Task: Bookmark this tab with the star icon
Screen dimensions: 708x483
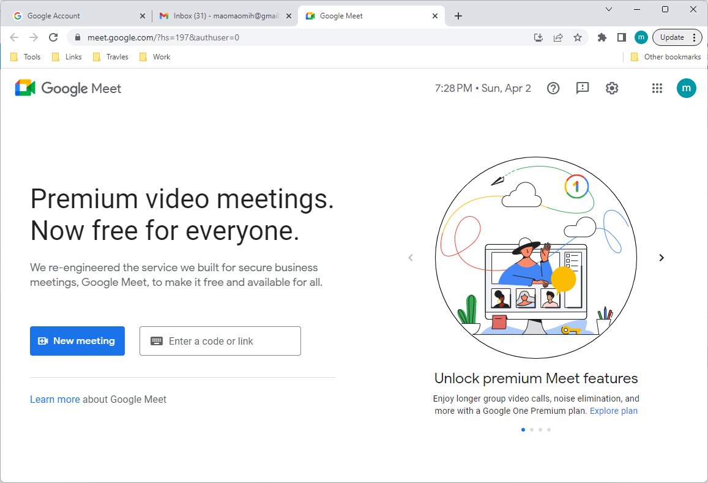Action: click(x=578, y=37)
